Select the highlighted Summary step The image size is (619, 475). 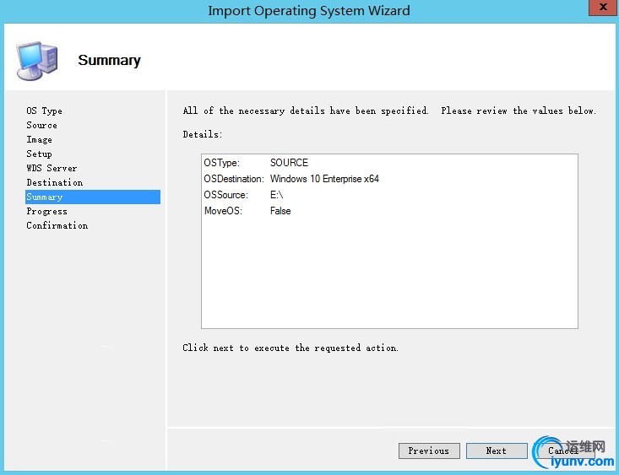[93, 197]
